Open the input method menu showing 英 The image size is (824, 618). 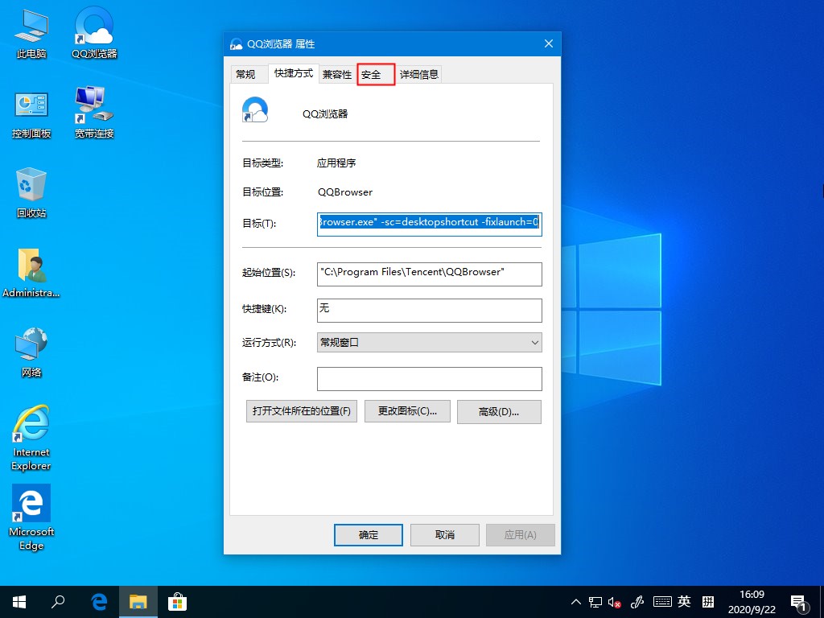(x=683, y=601)
